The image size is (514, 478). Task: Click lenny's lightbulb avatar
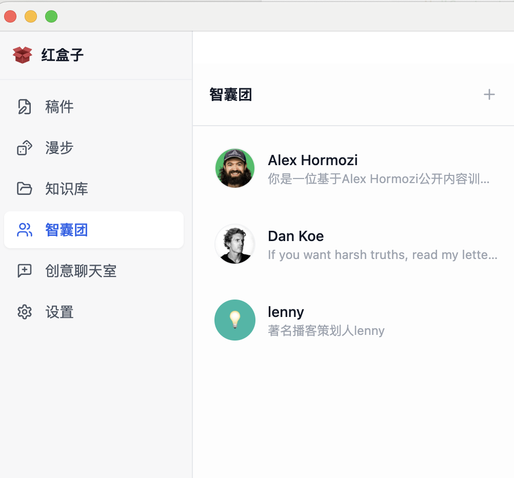pos(235,320)
